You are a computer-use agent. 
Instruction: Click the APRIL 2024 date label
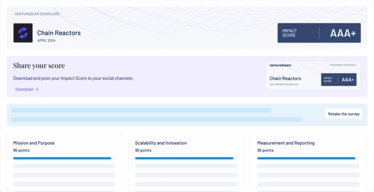46,40
